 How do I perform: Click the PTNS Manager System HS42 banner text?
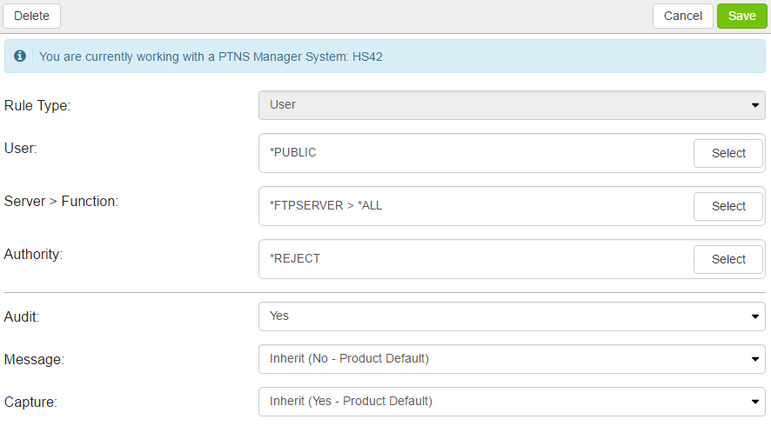click(x=211, y=57)
